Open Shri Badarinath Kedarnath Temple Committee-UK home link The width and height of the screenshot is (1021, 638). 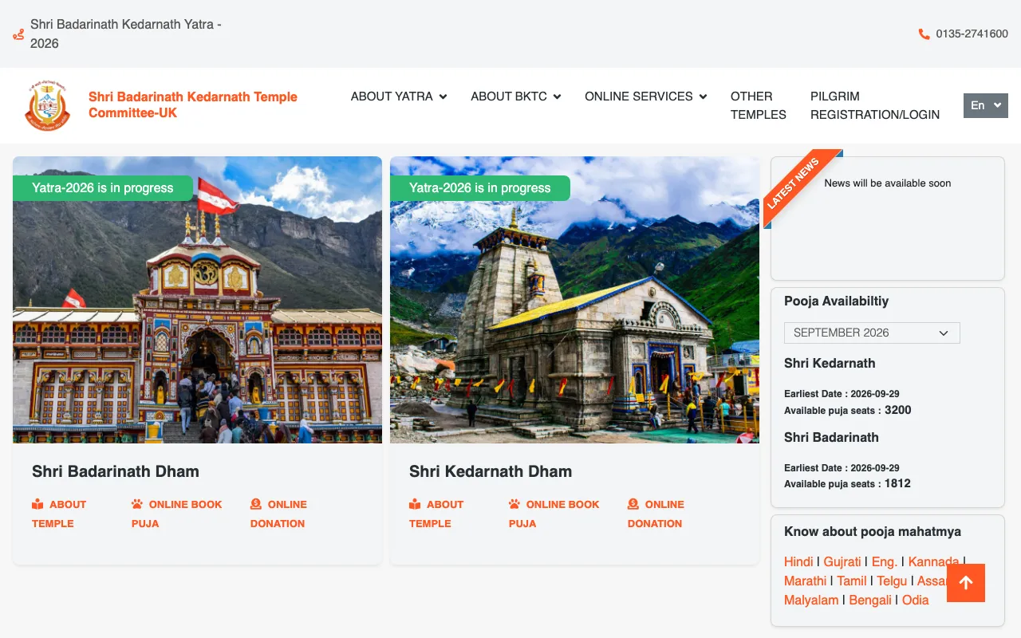point(193,104)
